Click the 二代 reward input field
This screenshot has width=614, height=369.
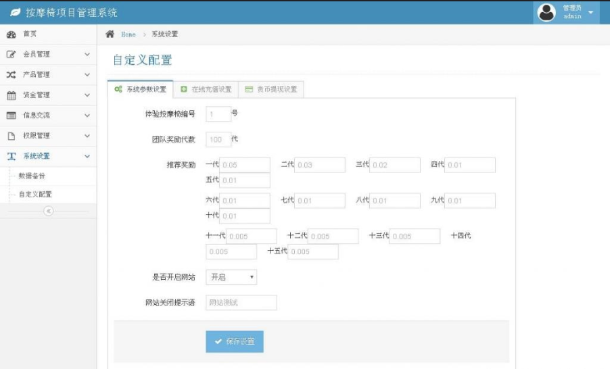[320, 165]
